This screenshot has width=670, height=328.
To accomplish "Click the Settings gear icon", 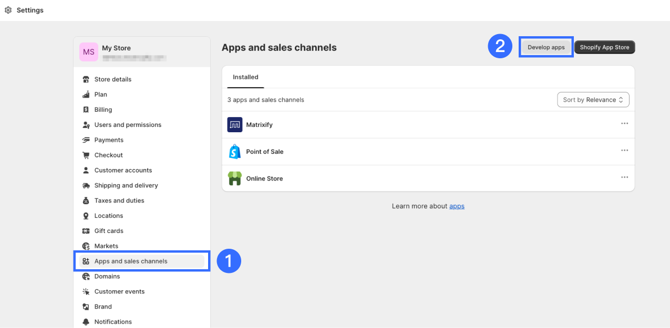I will 8,10.
